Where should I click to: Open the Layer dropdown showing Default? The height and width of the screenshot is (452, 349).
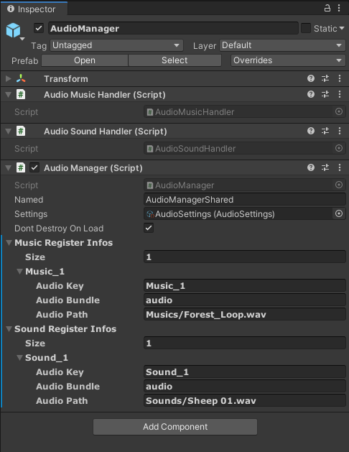[282, 45]
